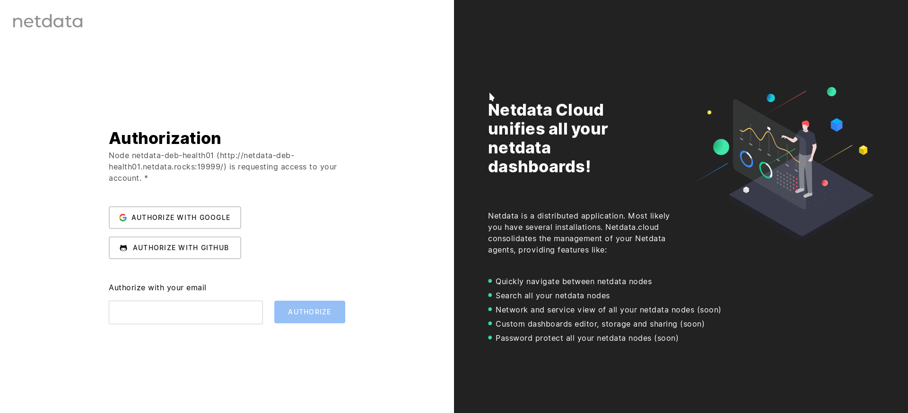Click the Google icon in authorize button

[123, 218]
